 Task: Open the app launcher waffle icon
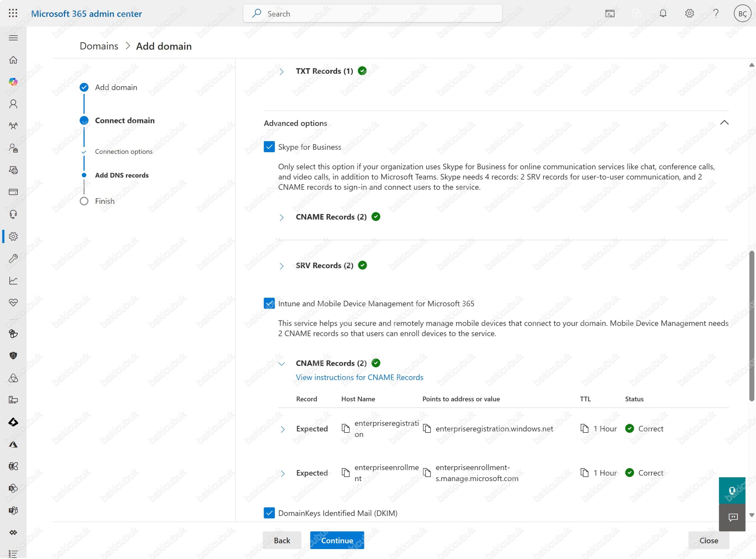tap(13, 13)
